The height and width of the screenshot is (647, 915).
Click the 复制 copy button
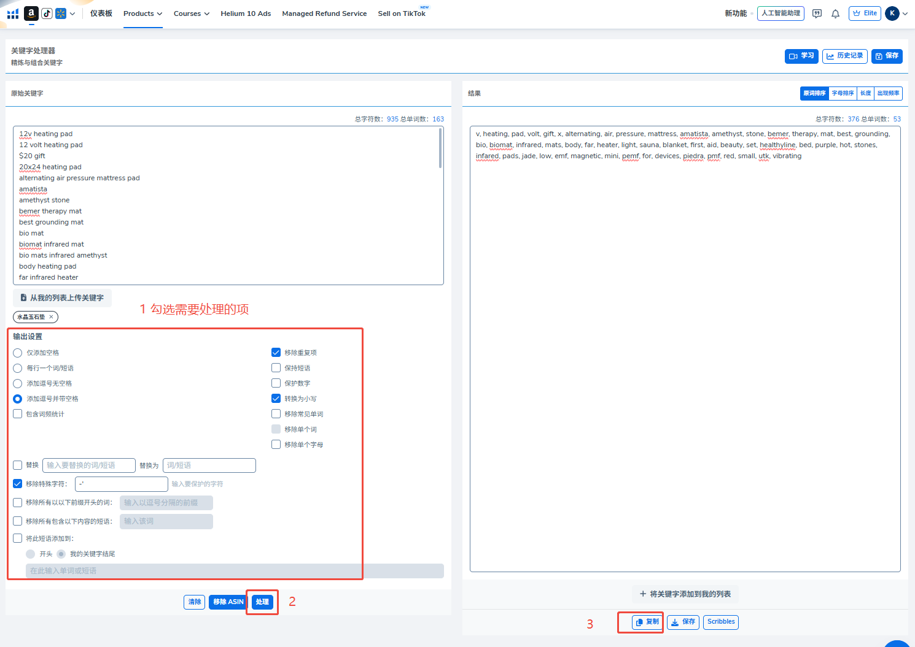point(647,622)
